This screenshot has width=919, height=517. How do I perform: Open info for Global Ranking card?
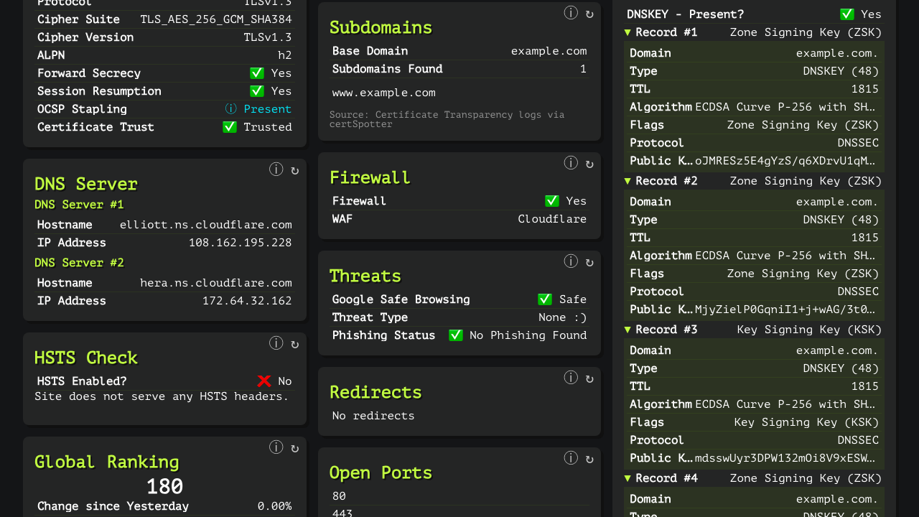tap(276, 447)
